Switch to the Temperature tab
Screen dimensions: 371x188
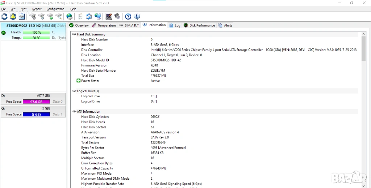point(104,25)
